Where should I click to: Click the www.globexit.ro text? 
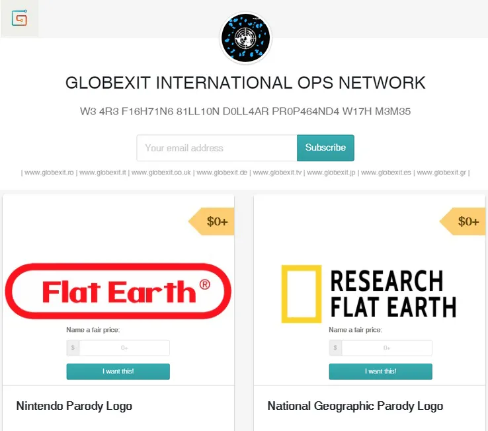pyautogui.click(x=49, y=173)
